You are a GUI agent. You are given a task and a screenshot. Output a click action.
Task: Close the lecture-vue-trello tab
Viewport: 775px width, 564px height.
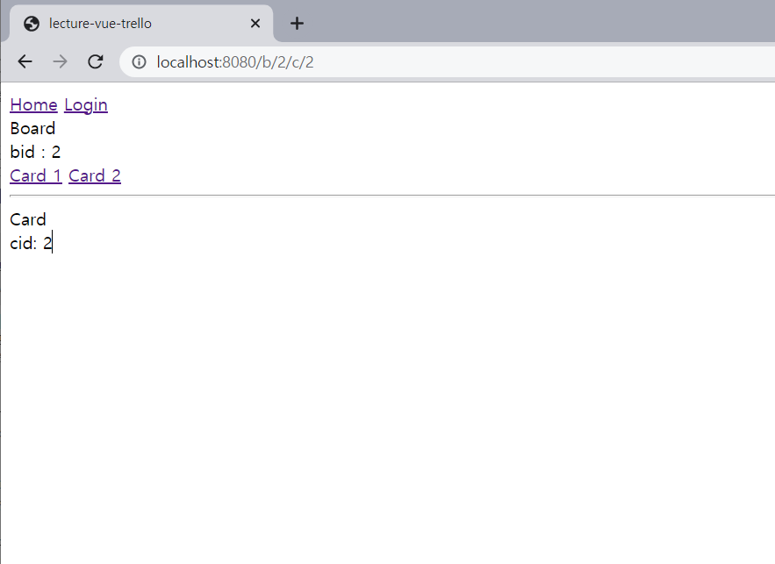[255, 23]
